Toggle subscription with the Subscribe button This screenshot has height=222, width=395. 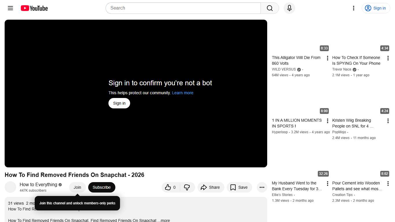pos(101,187)
